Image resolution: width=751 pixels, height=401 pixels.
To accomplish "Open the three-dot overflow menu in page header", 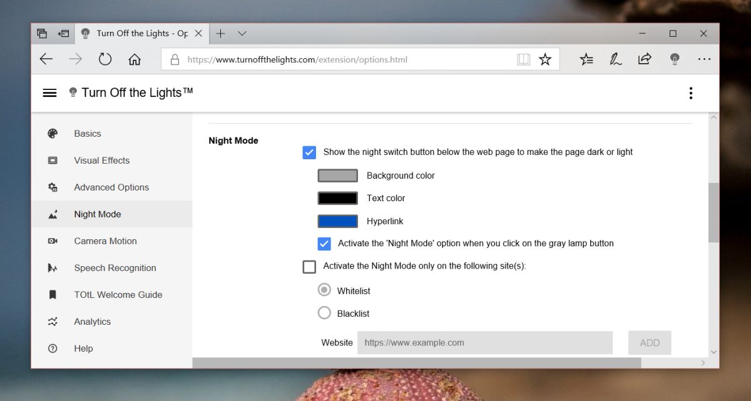I will pos(691,93).
